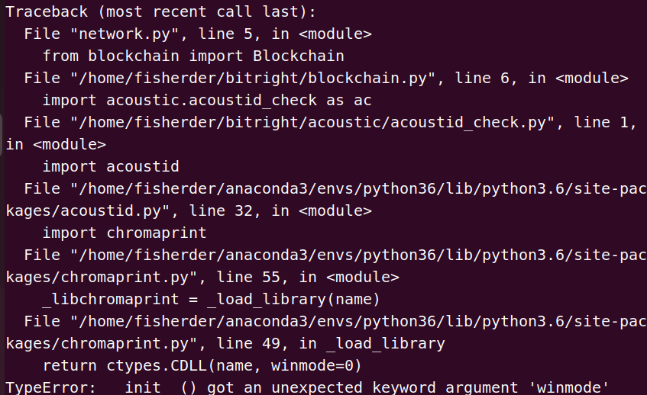Click the "TypeError" word in the last line
The image size is (647, 395).
tap(47, 387)
